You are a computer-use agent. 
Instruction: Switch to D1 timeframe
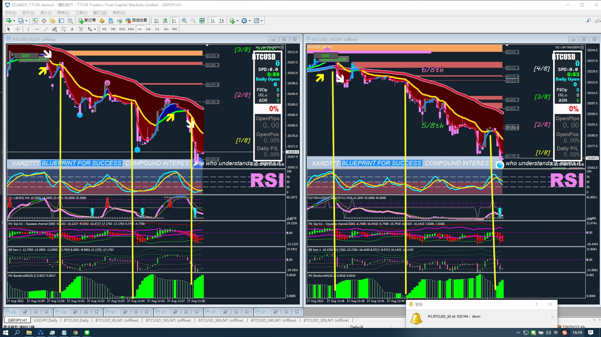[x=157, y=29]
